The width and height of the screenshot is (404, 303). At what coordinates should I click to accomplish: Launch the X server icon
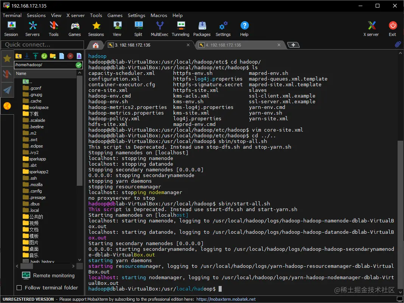pos(371,29)
